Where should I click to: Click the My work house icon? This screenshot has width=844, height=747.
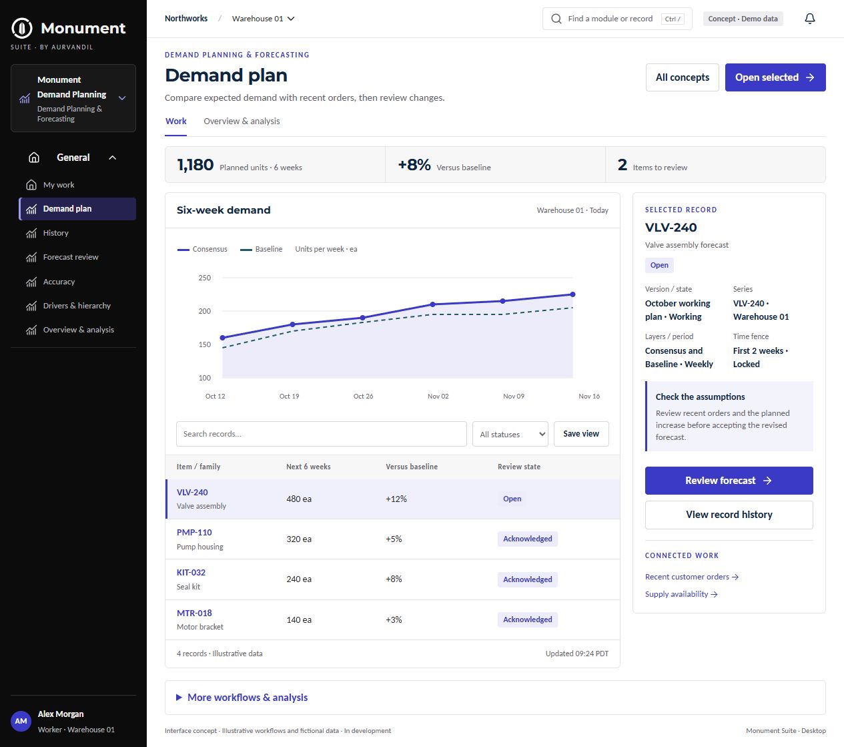point(31,185)
